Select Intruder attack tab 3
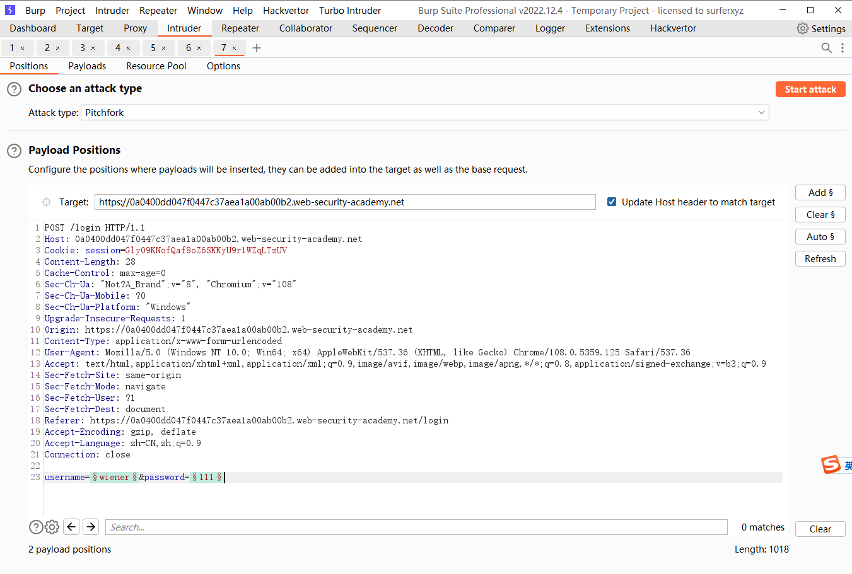Viewport: 852px width, 574px height. pyautogui.click(x=83, y=48)
